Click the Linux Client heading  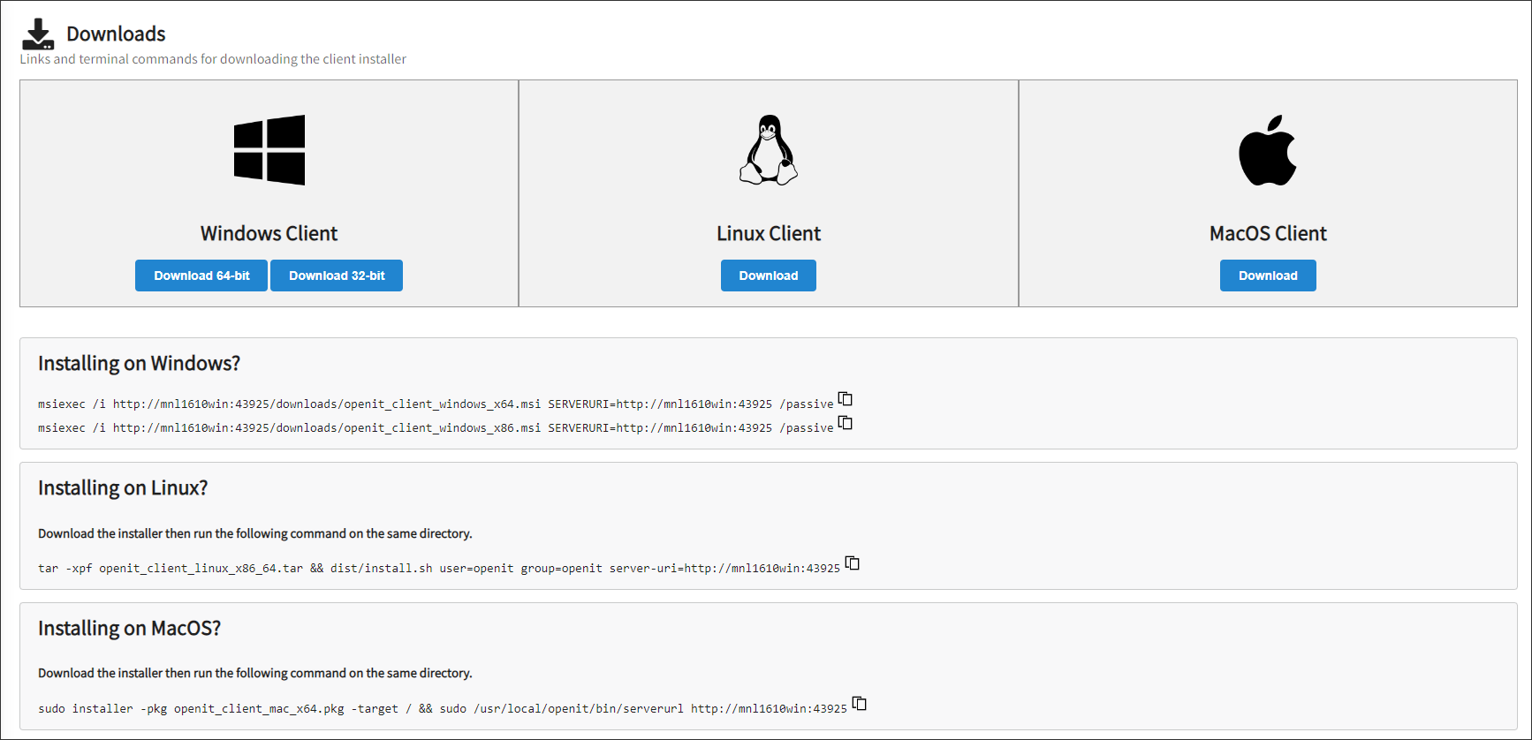(x=769, y=233)
